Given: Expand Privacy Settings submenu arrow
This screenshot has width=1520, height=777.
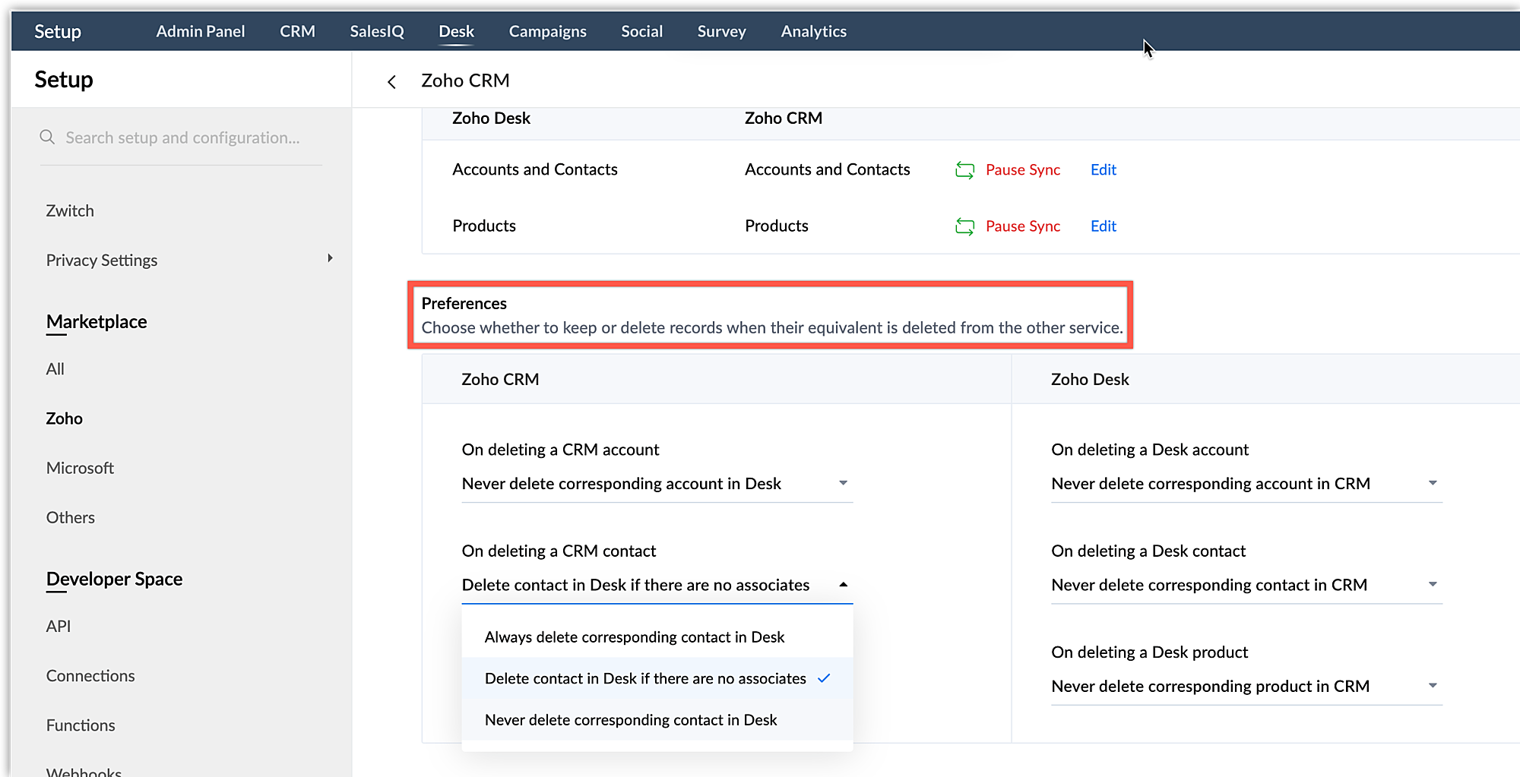Looking at the screenshot, I should 330,259.
